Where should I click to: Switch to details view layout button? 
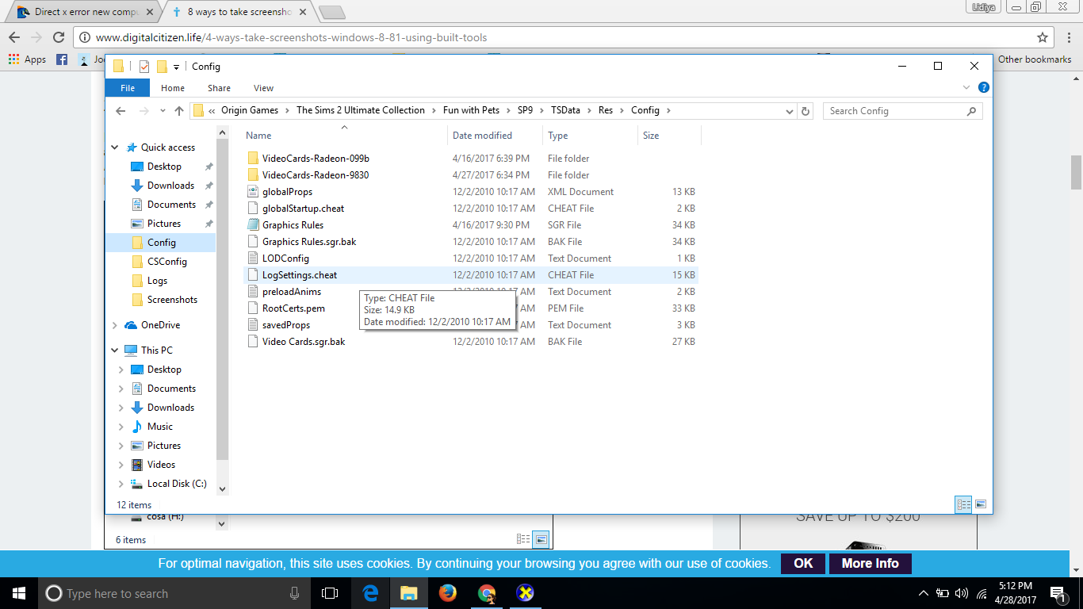[x=963, y=504]
